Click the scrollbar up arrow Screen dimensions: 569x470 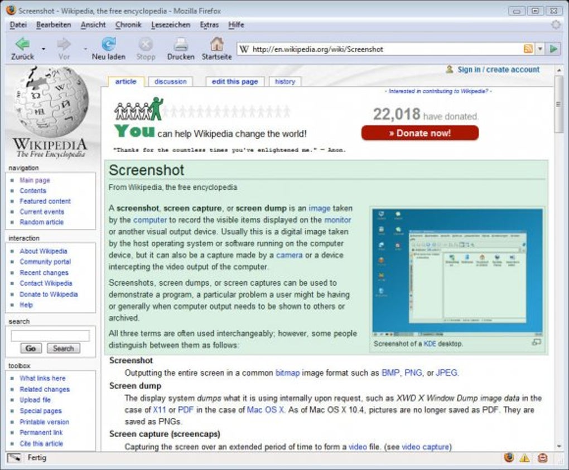559,70
